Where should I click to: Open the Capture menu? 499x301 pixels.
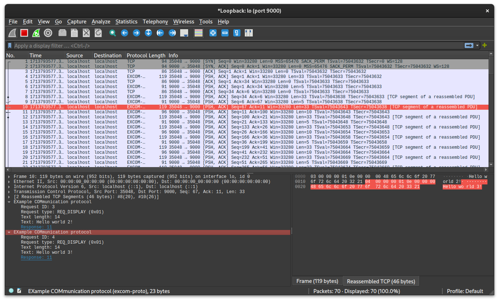click(x=77, y=22)
